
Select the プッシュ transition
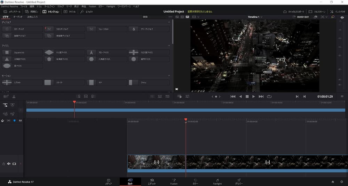point(149,82)
